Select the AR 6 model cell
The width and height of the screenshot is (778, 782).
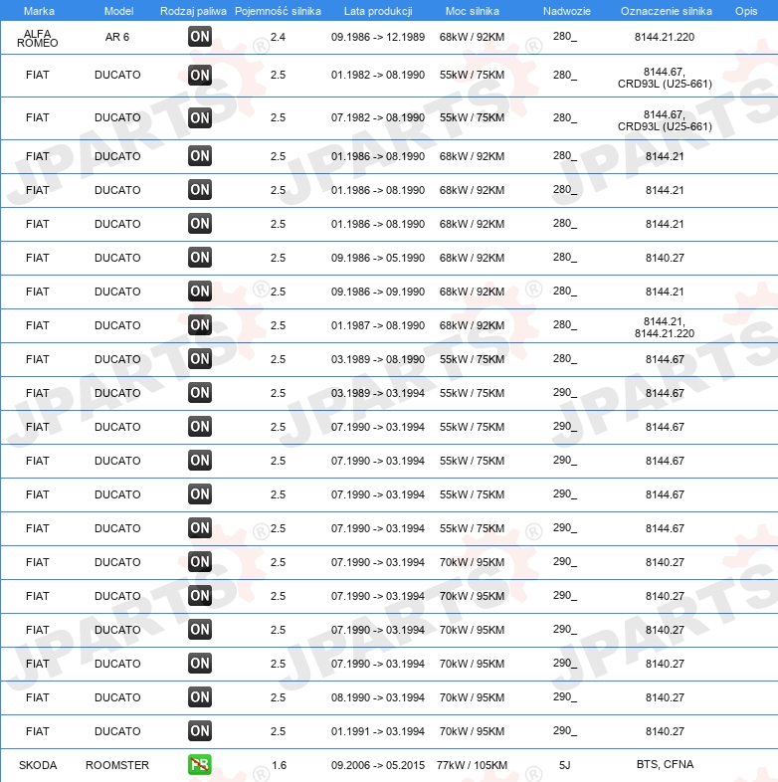coord(117,37)
